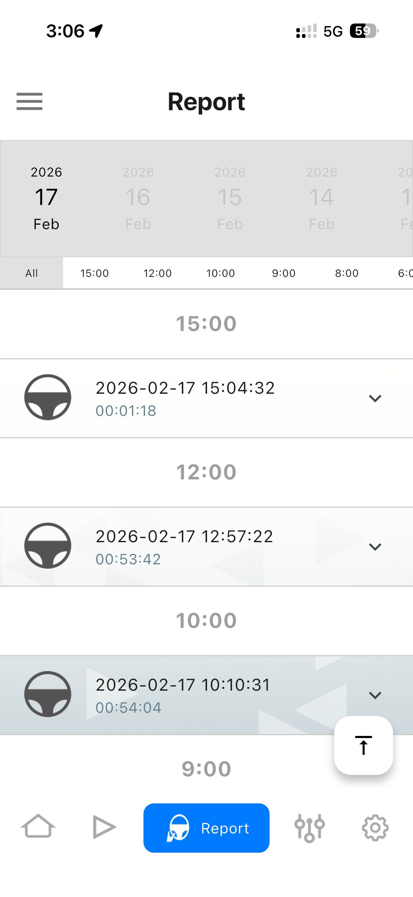Select the 12:00 time filter tab

(x=158, y=273)
